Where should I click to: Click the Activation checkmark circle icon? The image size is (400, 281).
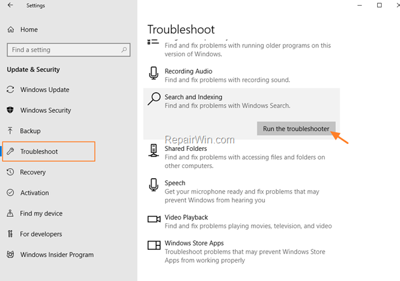tap(10, 192)
